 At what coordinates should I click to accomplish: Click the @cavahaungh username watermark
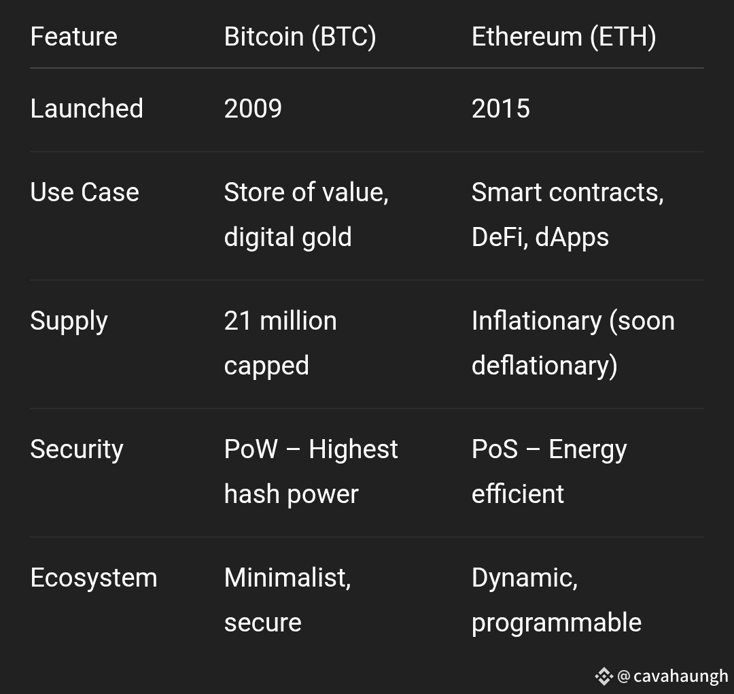673,676
